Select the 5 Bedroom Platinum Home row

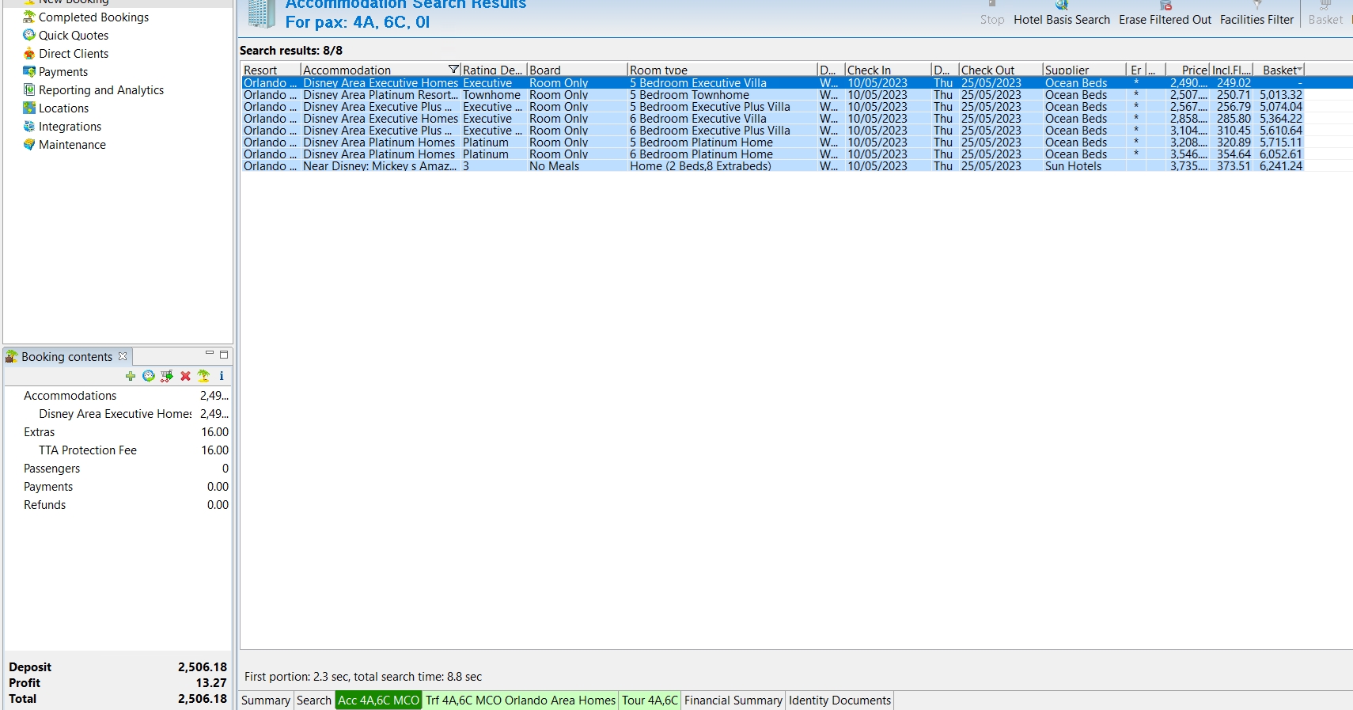click(x=772, y=142)
